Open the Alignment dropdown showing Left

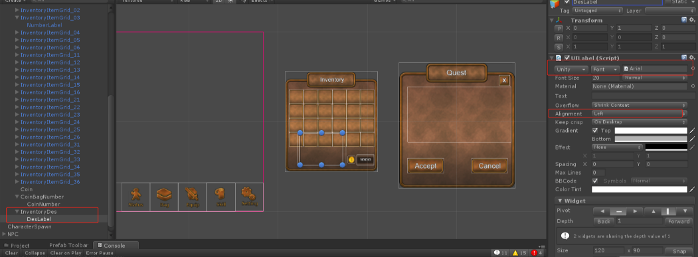(x=640, y=114)
